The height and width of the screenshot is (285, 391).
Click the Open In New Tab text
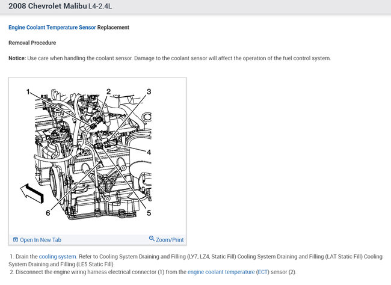[41, 240]
